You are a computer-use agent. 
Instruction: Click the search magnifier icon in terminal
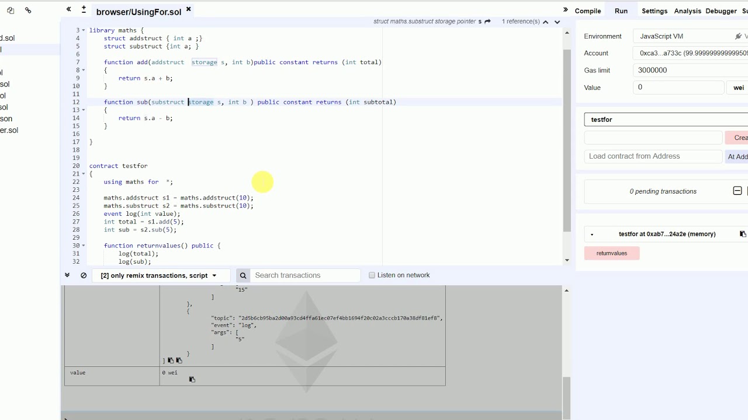point(243,275)
